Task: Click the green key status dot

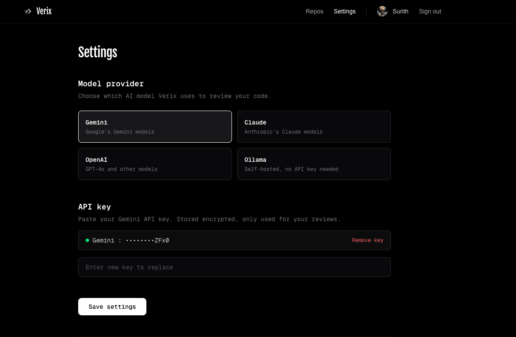Action: point(87,240)
